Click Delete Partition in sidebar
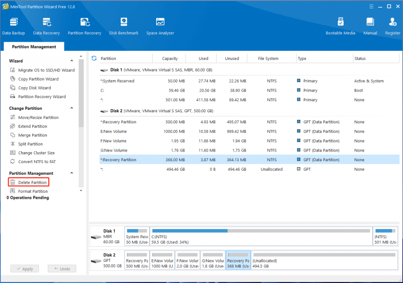 click(29, 182)
